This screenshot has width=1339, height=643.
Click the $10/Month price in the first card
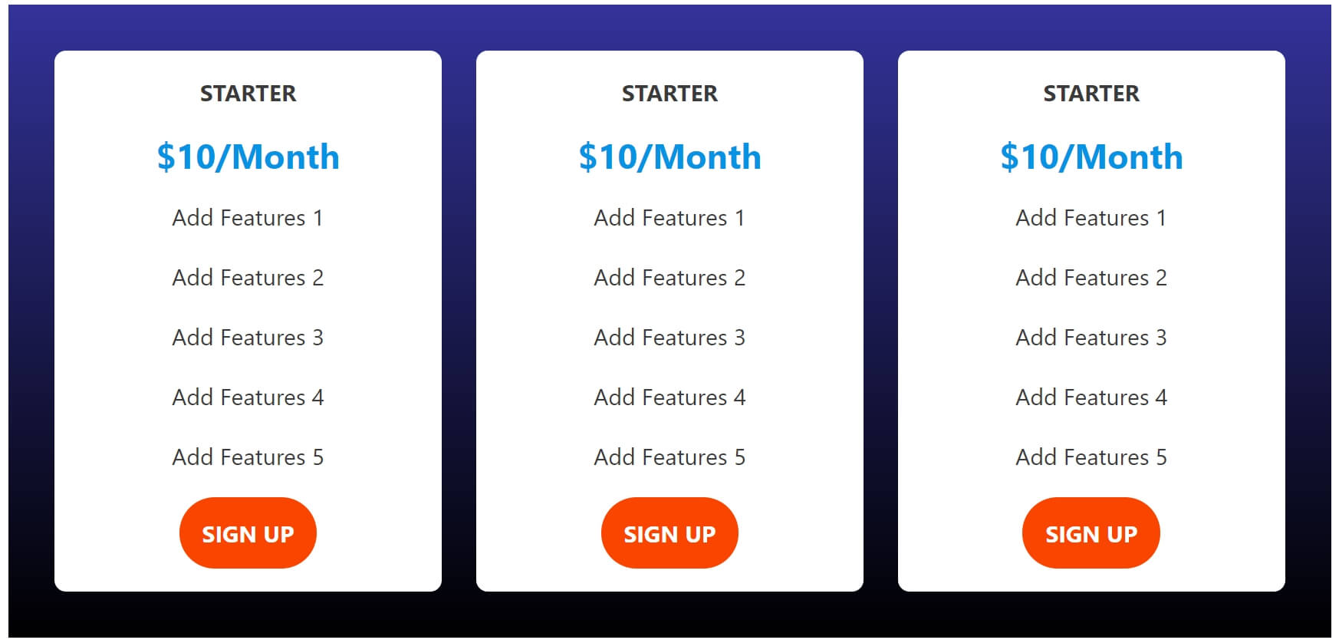pos(248,157)
